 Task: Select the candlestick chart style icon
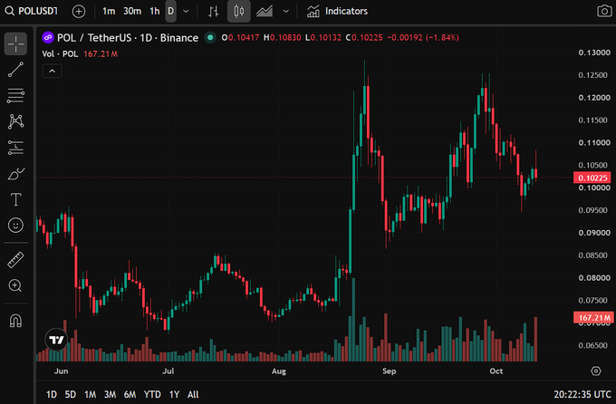pos(238,12)
